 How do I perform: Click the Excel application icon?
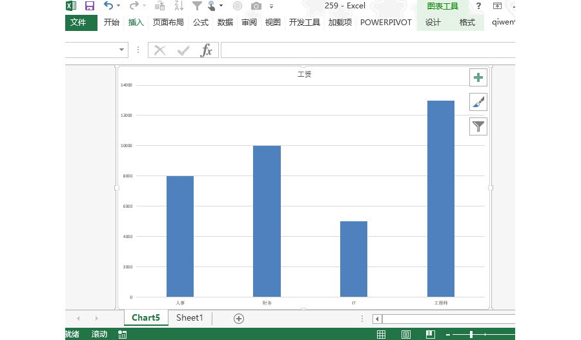point(71,6)
